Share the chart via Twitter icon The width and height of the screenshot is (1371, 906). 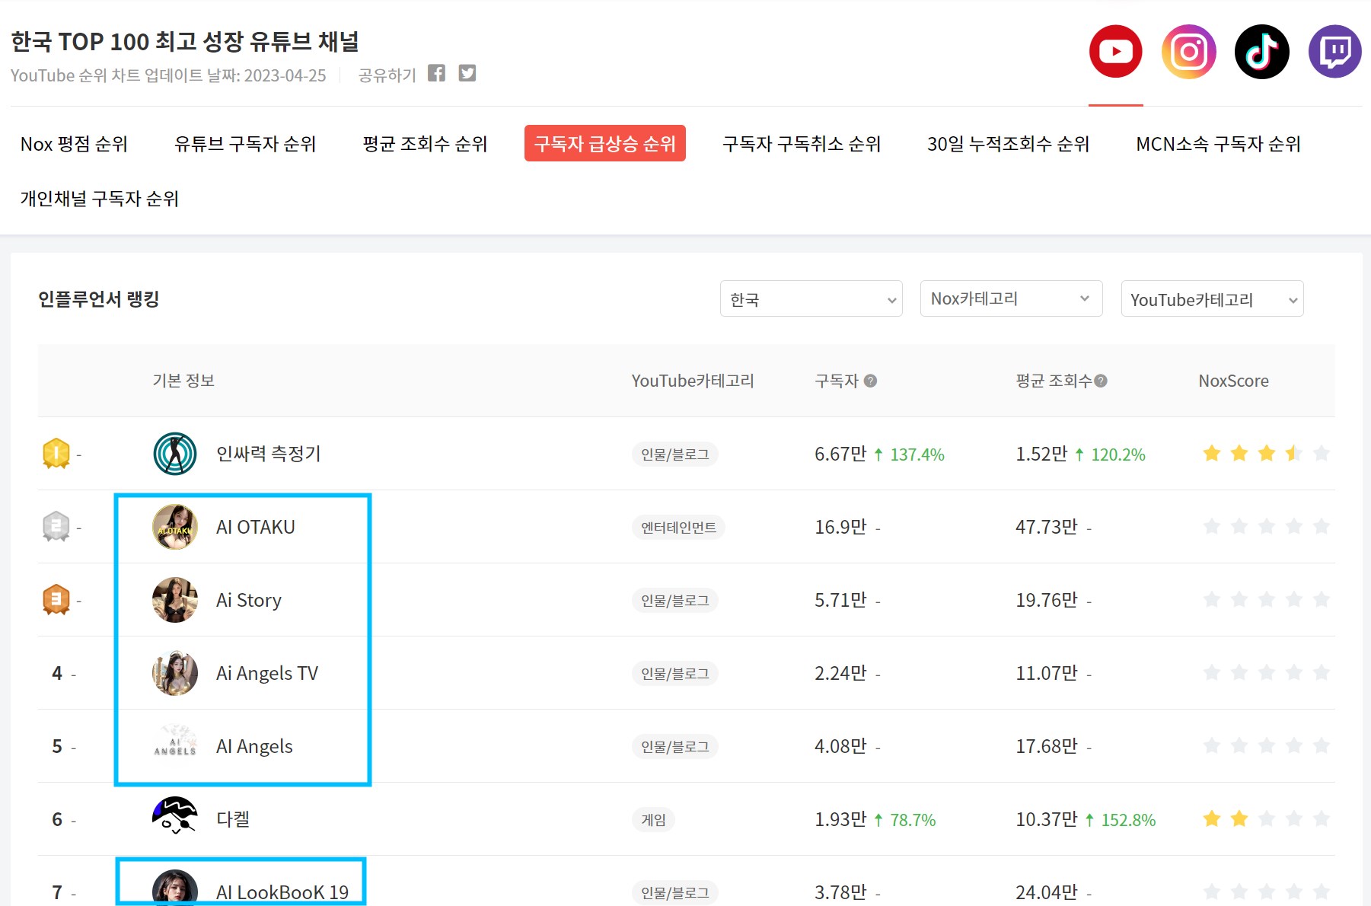467,73
